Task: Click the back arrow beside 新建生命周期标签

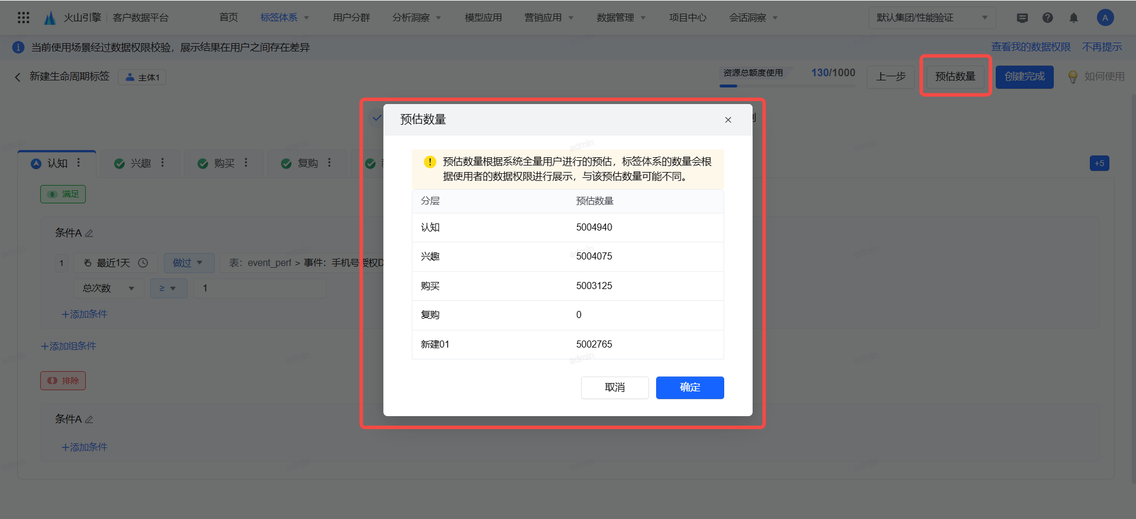Action: click(18, 77)
